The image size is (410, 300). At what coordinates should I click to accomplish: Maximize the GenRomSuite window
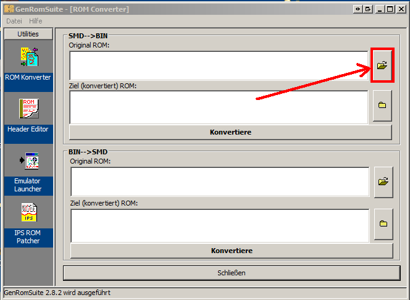coord(390,9)
